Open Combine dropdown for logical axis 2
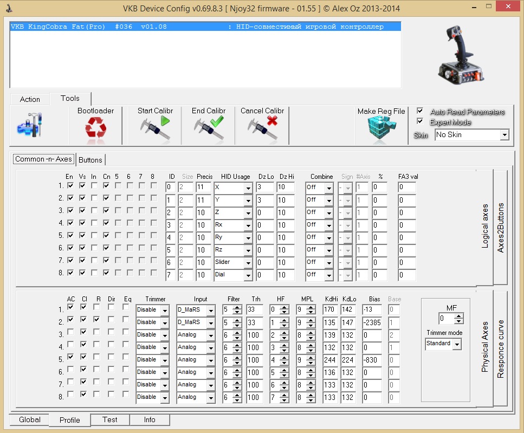This screenshot has height=433, width=524. tap(329, 201)
